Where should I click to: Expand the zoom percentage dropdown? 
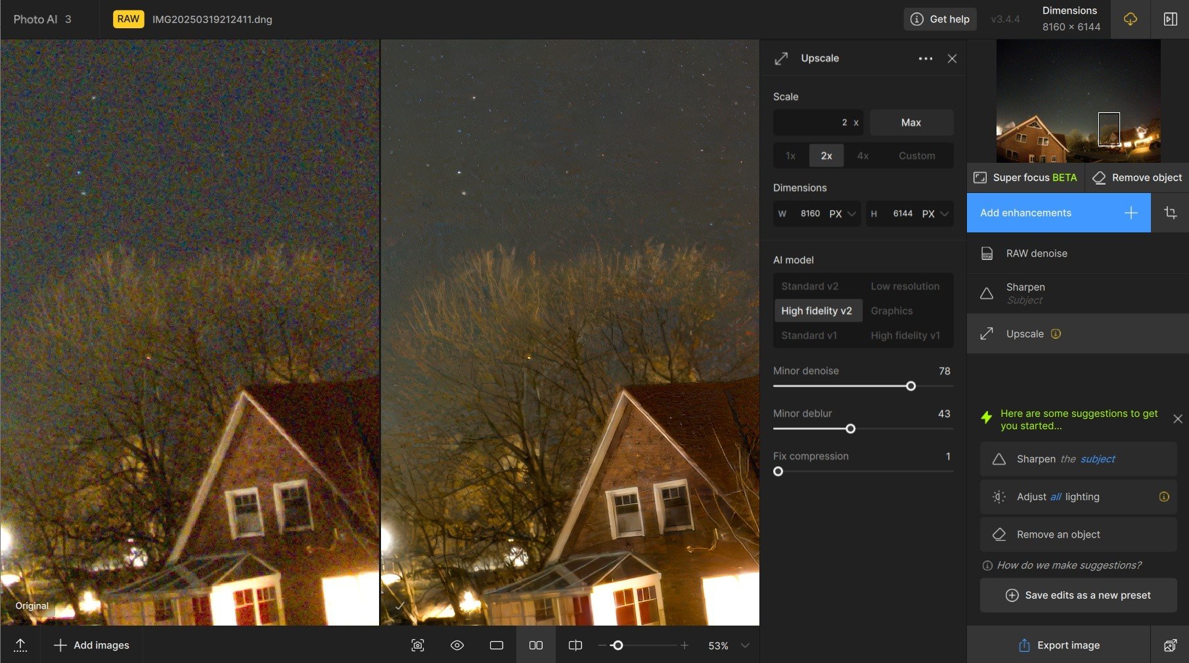tap(745, 645)
